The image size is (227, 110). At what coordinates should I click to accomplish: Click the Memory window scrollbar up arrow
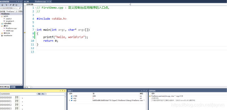[x=65, y=96]
